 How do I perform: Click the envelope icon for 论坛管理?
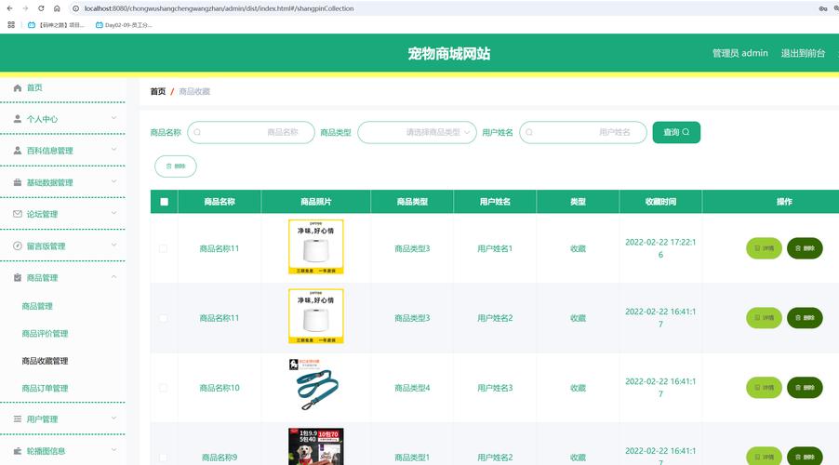[x=18, y=214]
